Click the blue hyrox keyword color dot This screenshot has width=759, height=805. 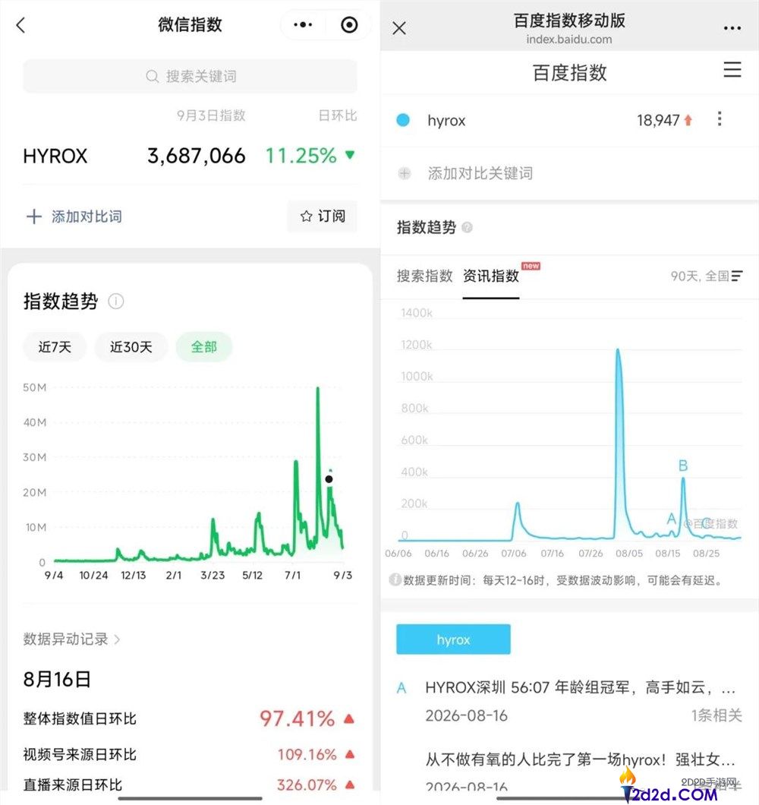point(403,120)
